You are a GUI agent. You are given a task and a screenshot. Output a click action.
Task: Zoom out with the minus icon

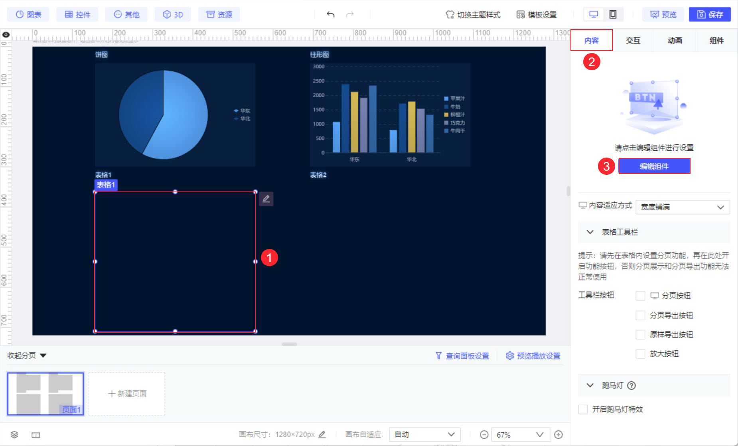coord(484,434)
